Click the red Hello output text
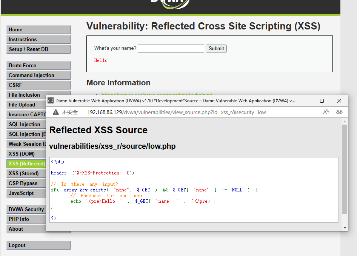 [x=101, y=60]
